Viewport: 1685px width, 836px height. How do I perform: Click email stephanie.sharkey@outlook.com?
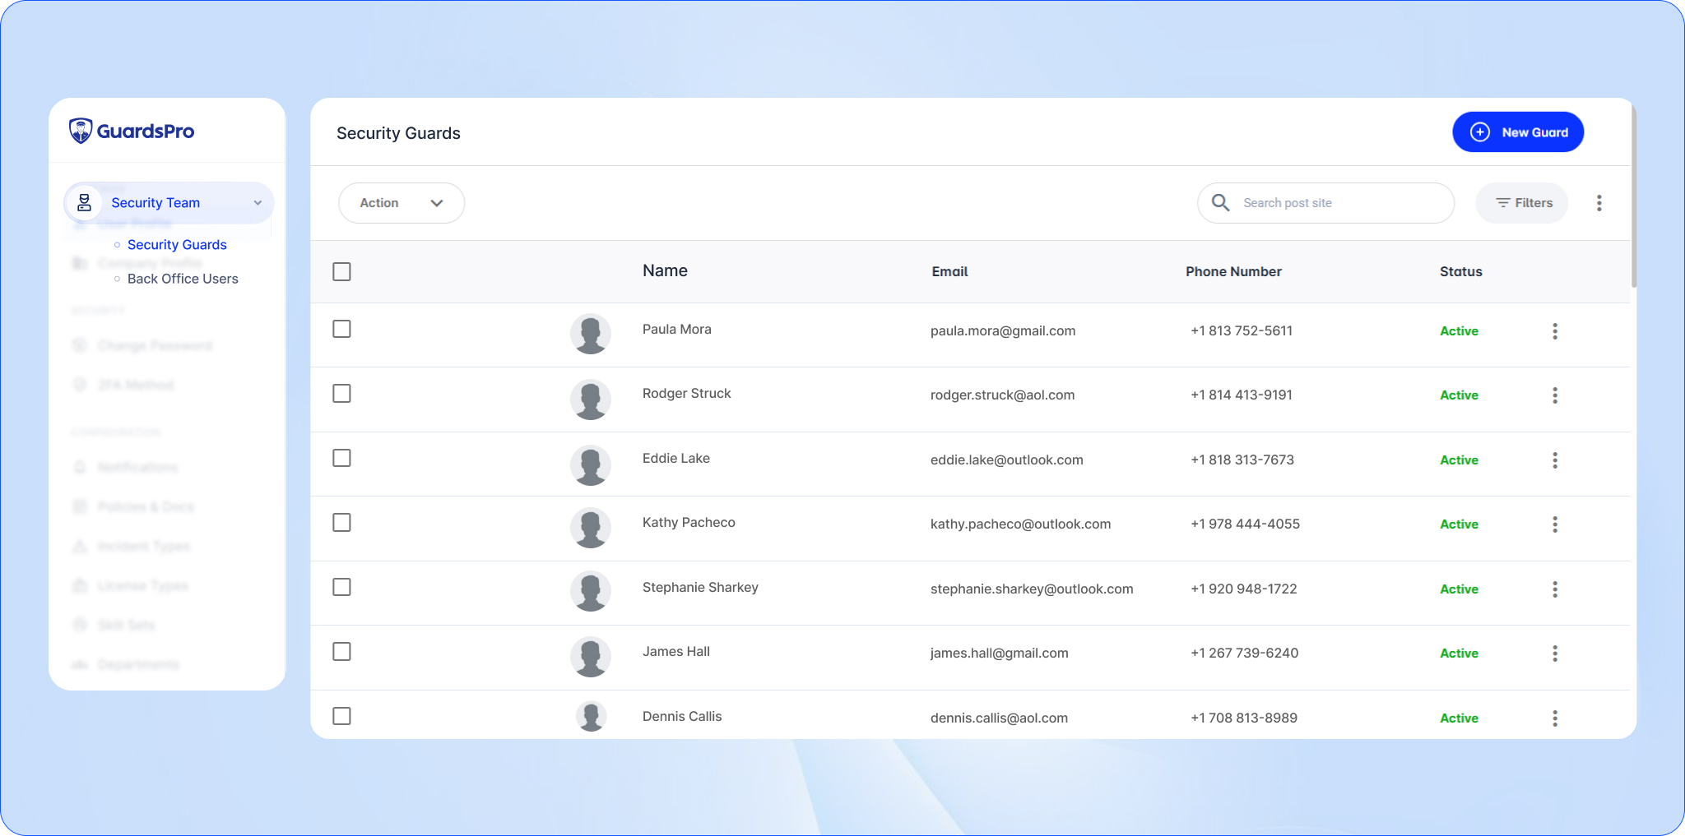pyautogui.click(x=1032, y=589)
